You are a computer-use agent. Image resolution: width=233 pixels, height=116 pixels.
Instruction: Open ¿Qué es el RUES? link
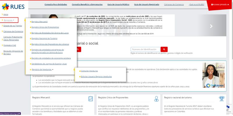[x=196, y=5]
